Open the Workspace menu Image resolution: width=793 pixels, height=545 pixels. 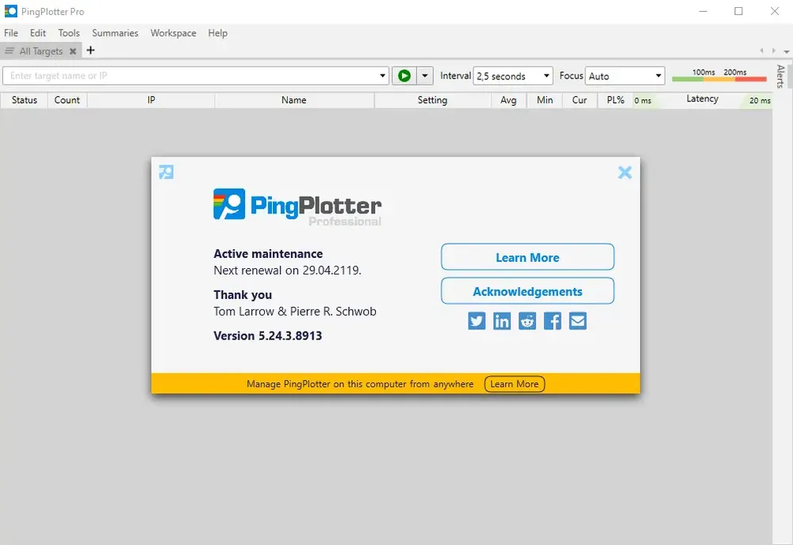[x=173, y=33]
